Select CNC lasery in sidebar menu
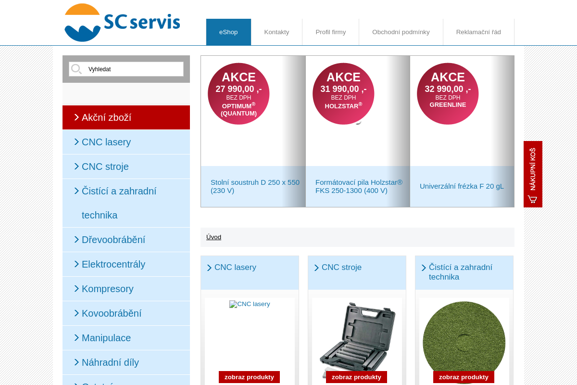The width and height of the screenshot is (577, 385). (x=126, y=142)
